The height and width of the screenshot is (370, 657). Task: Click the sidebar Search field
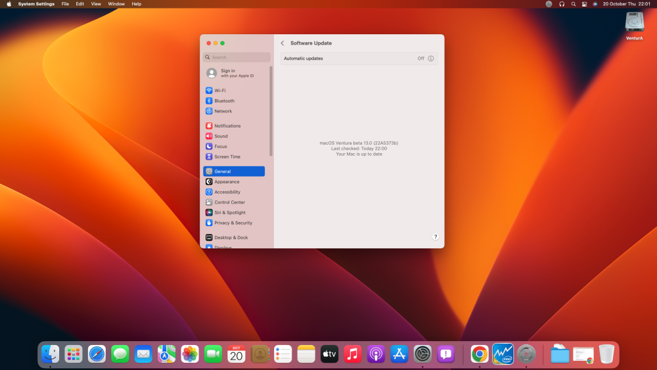[x=237, y=57]
